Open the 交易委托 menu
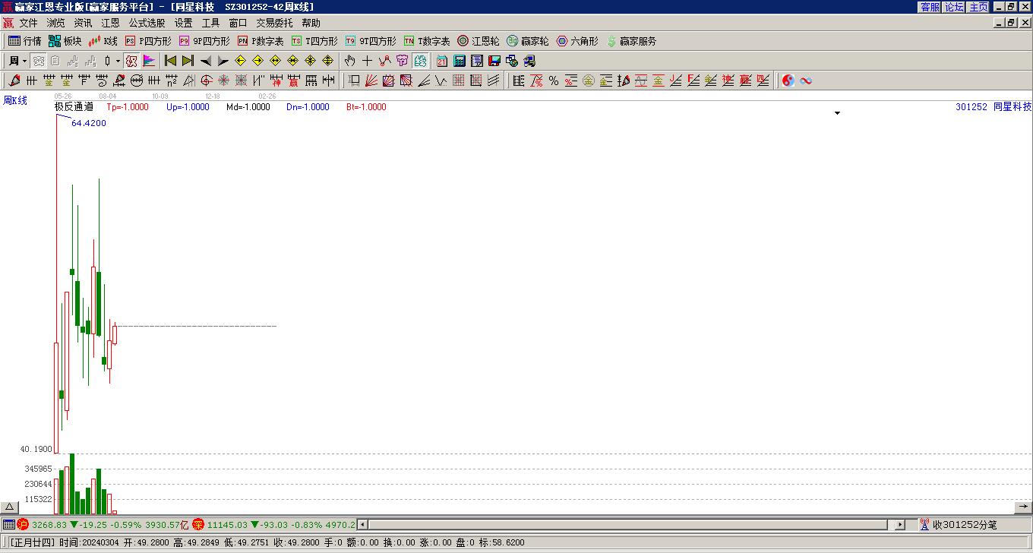The height and width of the screenshot is (553, 1033). [x=274, y=24]
